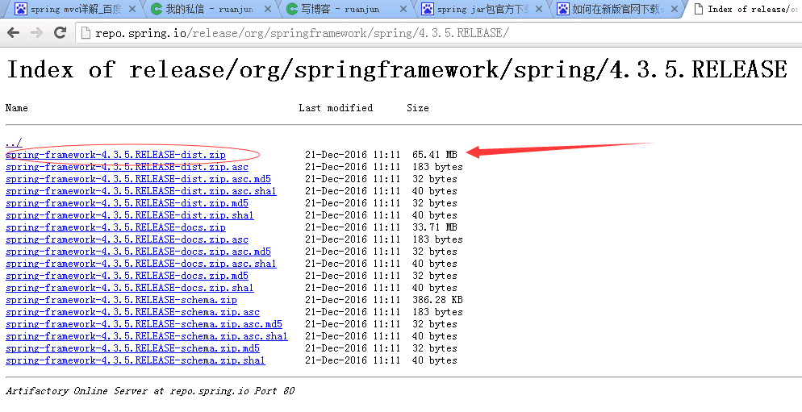The width and height of the screenshot is (802, 412).
Task: Close the 'spring jar包官方下载' tab
Action: (539, 9)
